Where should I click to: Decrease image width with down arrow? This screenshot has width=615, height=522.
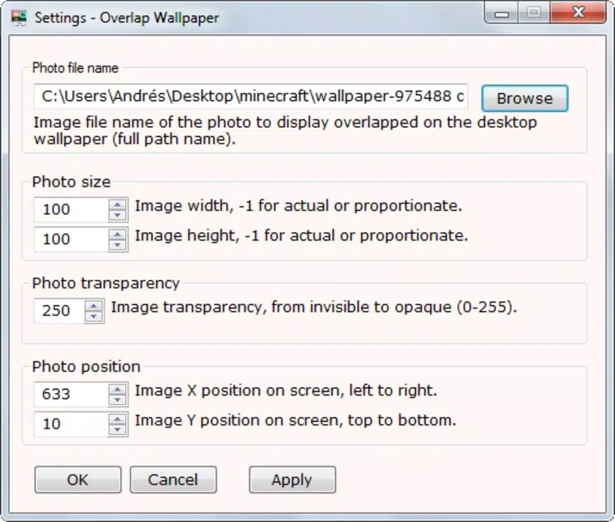point(118,215)
